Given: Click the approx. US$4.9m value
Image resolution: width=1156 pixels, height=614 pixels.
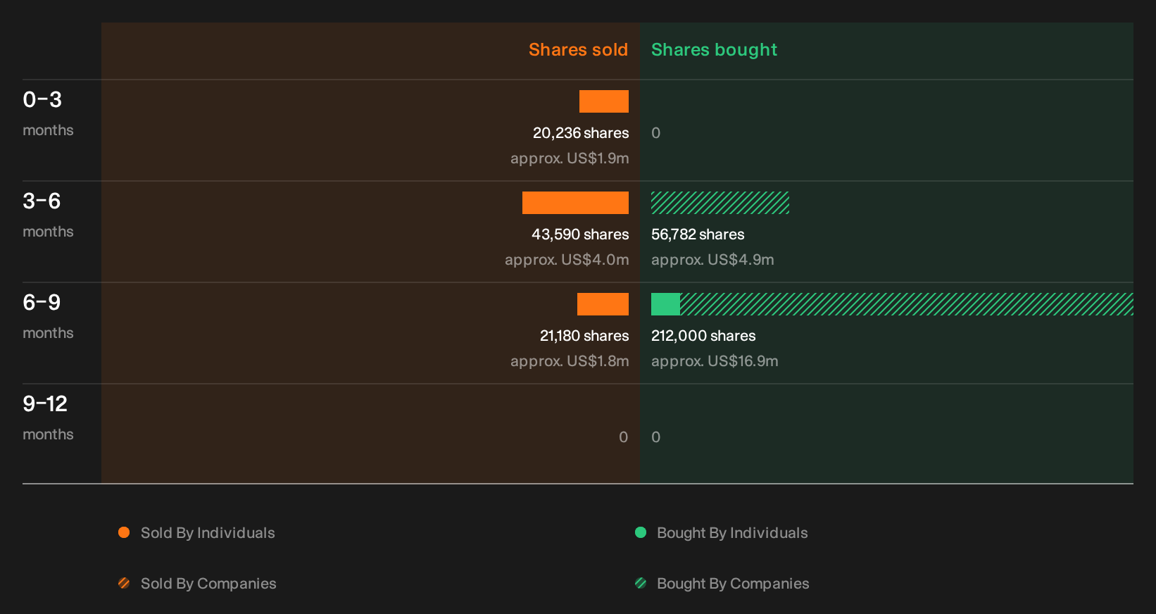Looking at the screenshot, I should point(712,260).
